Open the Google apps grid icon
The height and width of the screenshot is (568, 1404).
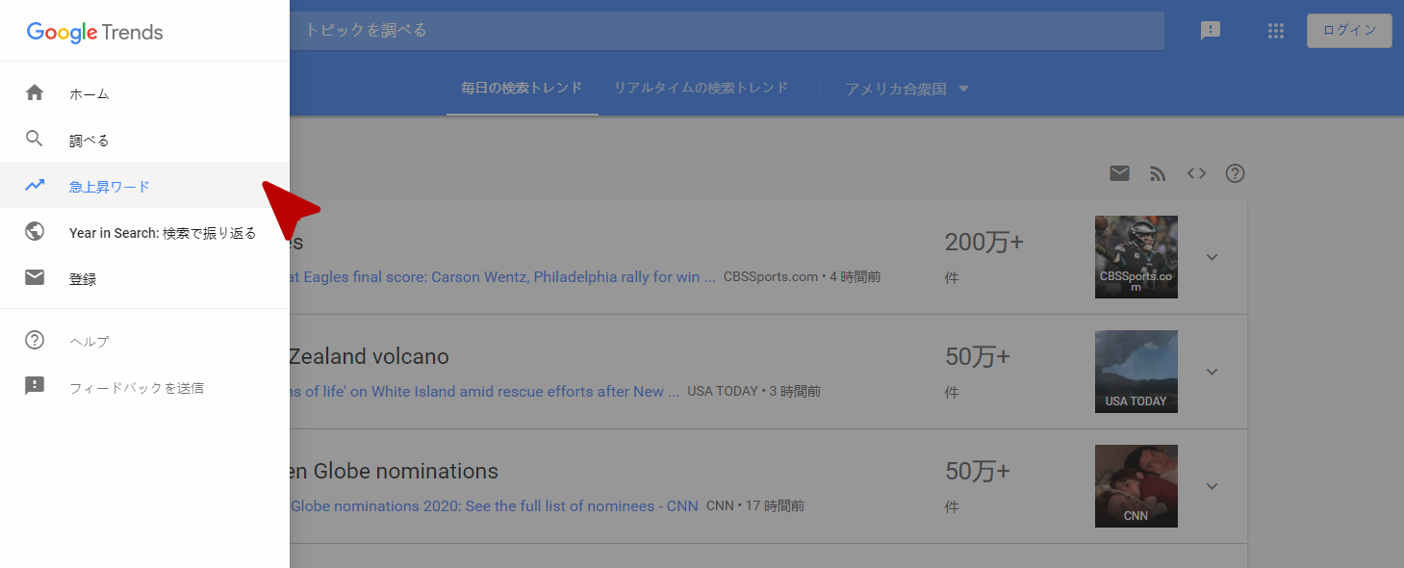[x=1276, y=31]
